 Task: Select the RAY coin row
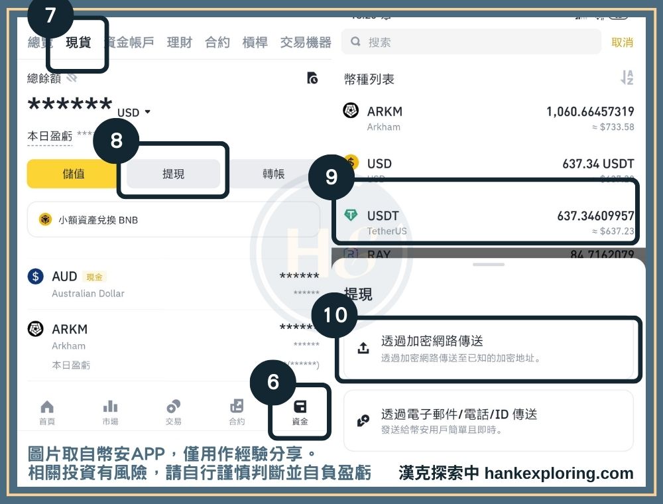489,254
